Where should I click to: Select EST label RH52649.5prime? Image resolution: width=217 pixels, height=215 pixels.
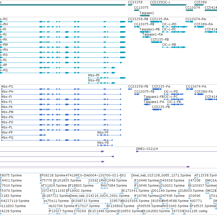coord(114,181)
